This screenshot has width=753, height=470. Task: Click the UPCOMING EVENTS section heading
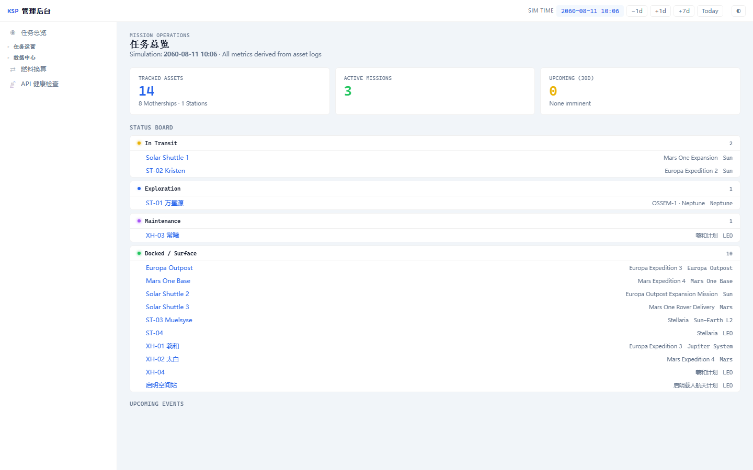[157, 404]
